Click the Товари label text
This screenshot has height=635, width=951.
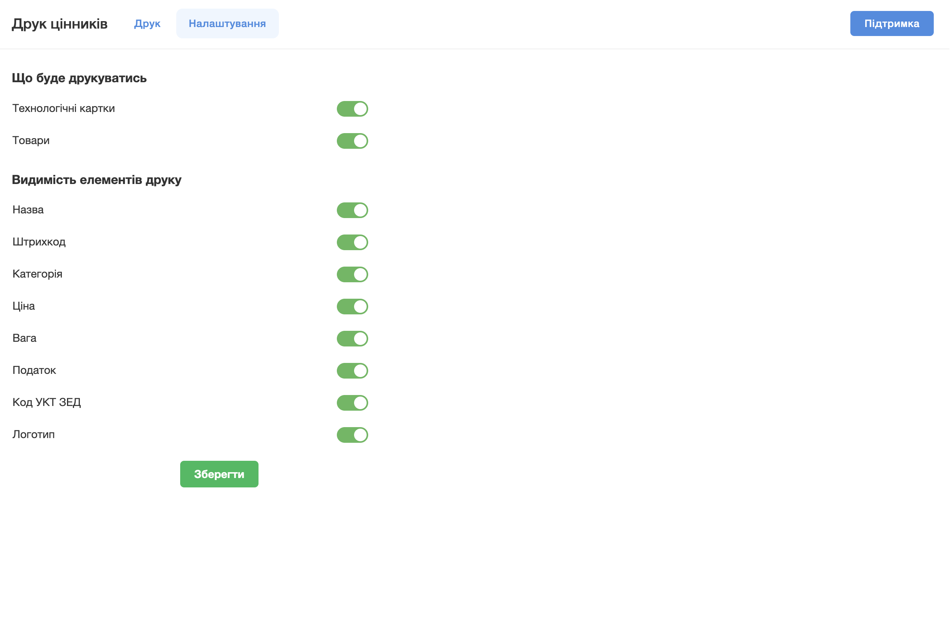tap(31, 141)
